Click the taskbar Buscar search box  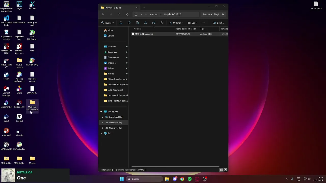coord(145,179)
